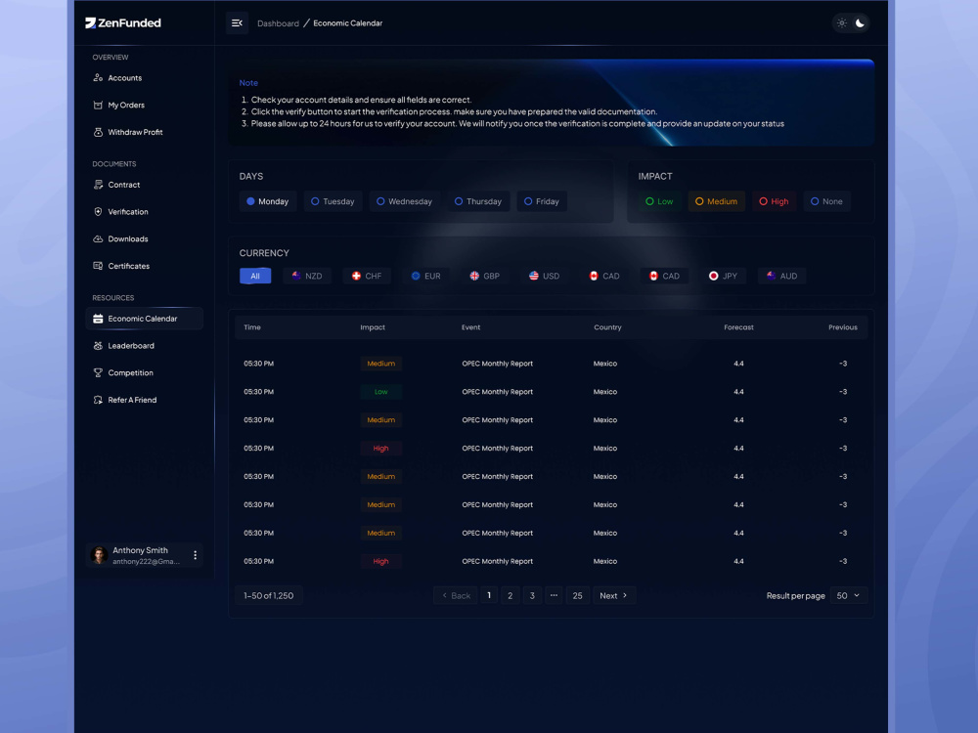
Task: Select Thursday day filter
Action: pos(478,201)
